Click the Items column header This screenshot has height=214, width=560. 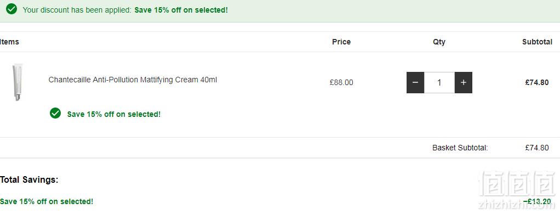coord(9,42)
